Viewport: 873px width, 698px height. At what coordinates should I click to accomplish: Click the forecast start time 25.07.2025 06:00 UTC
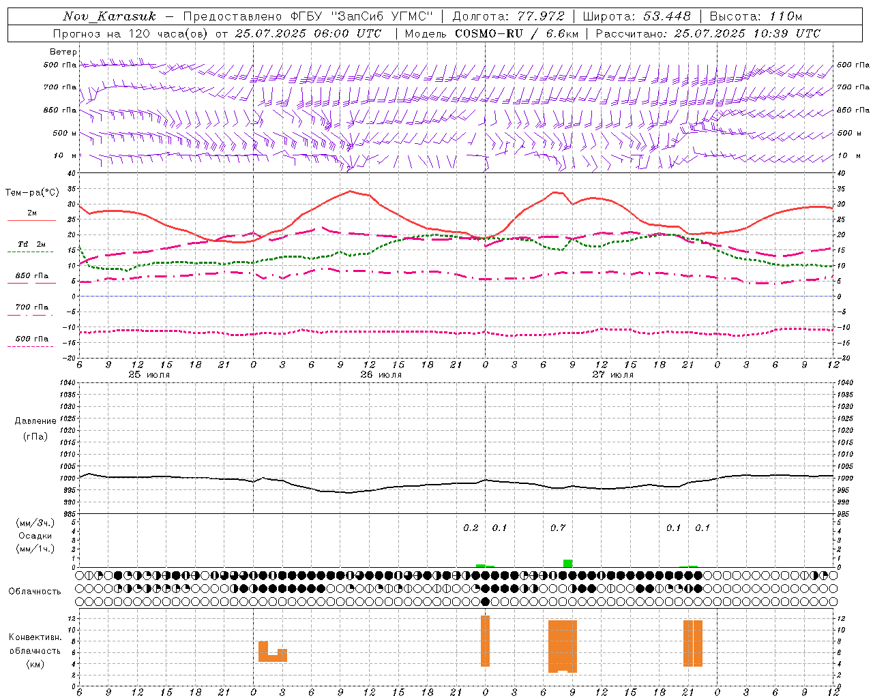click(x=308, y=33)
